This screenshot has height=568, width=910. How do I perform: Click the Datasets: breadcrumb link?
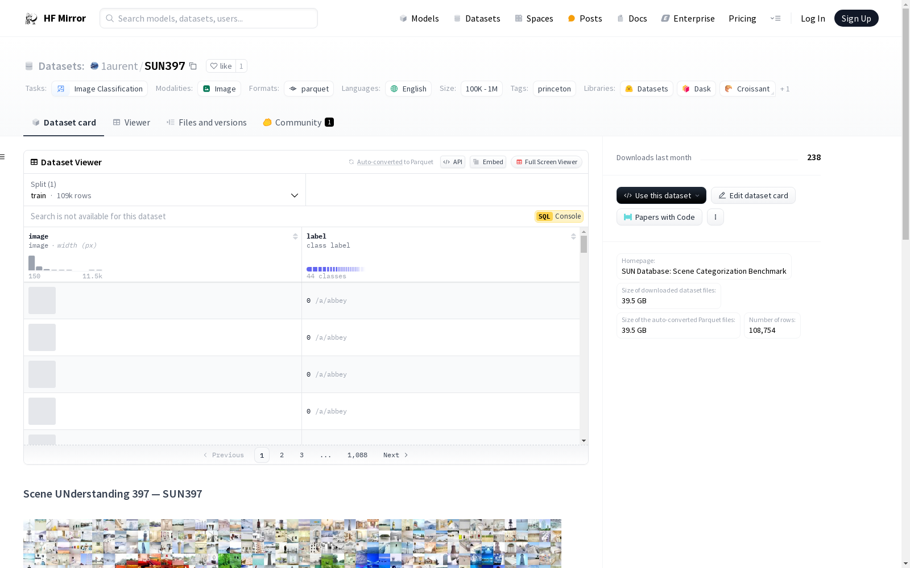point(61,66)
